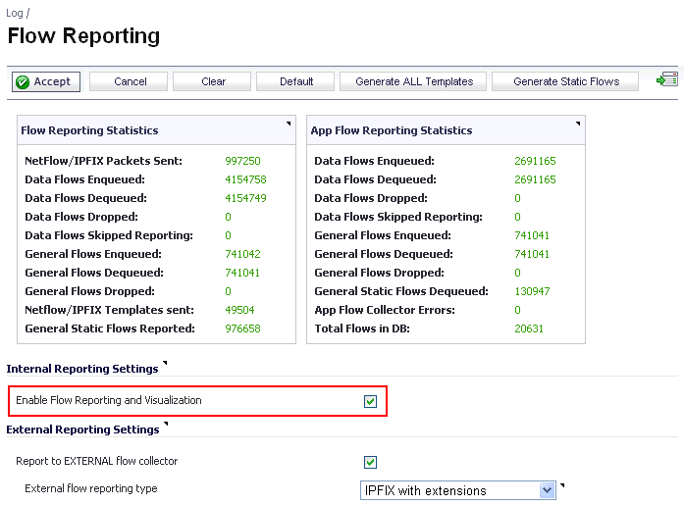Click the Flow Reporting Statistics panel header
Image resolution: width=684 pixels, height=505 pixels.
(89, 130)
